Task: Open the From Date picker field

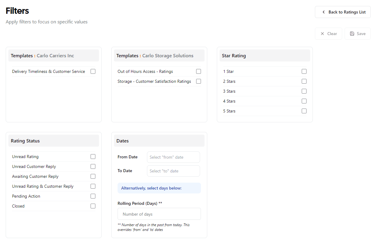Action: tap(173, 157)
